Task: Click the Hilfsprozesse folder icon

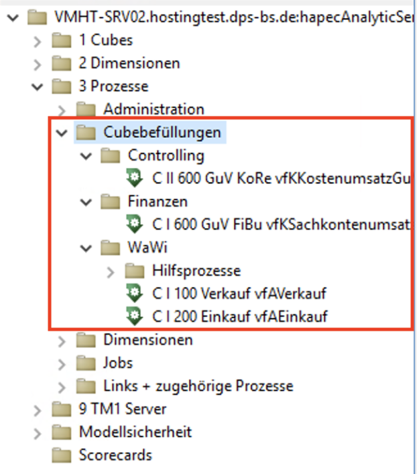Action: click(135, 270)
